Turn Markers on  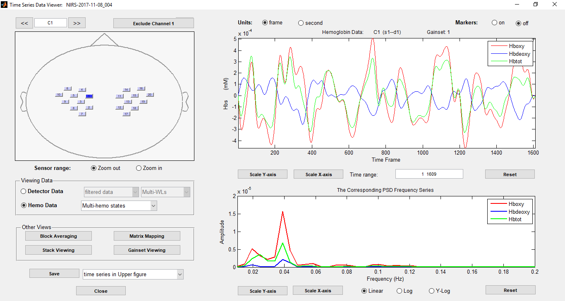[x=495, y=23]
